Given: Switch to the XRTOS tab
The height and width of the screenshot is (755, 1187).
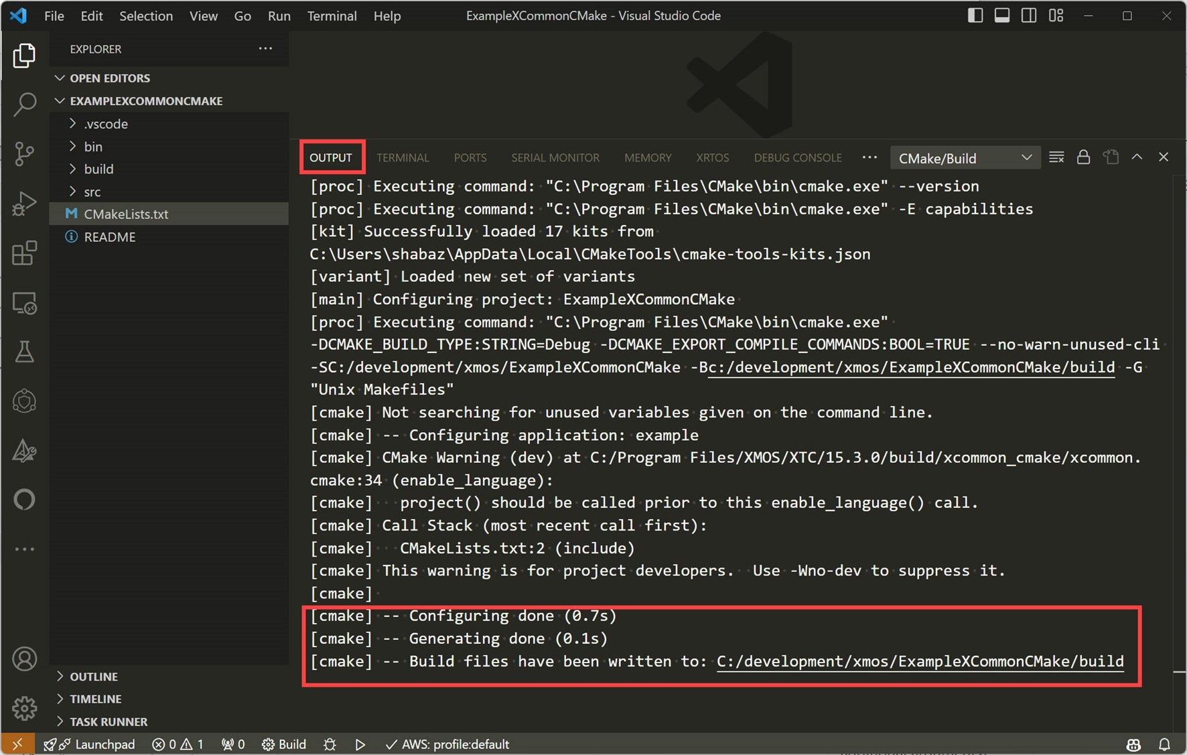Looking at the screenshot, I should [x=712, y=158].
